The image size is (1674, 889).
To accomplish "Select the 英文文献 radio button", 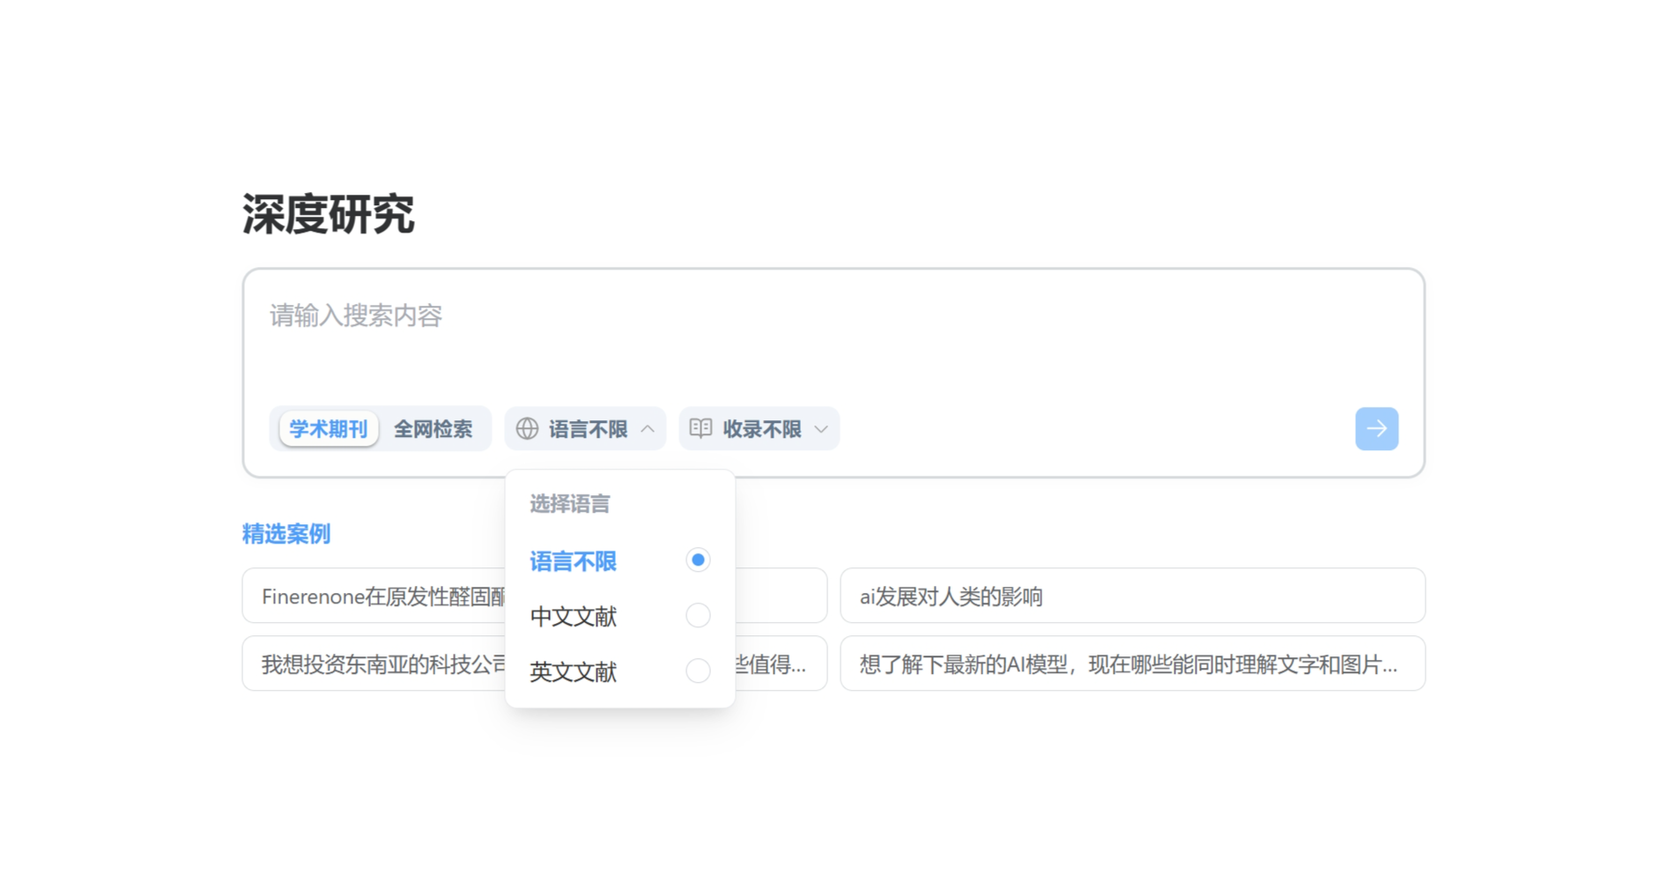I will click(698, 670).
